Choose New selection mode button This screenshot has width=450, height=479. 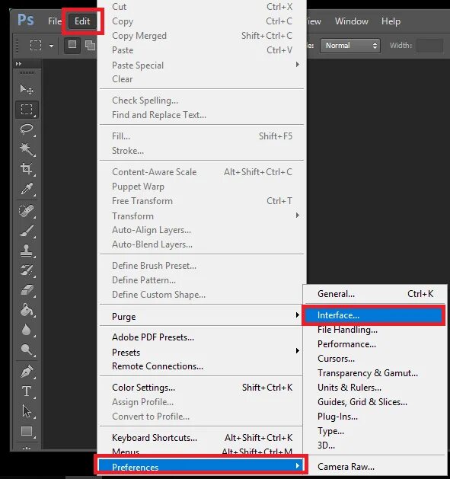[72, 45]
